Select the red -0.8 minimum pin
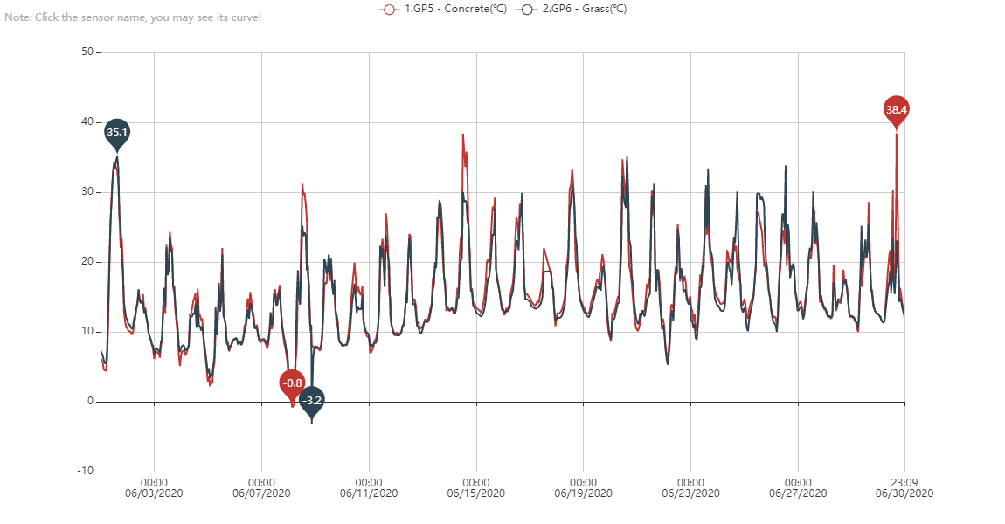Viewport: 1005px width, 524px height. pyautogui.click(x=293, y=383)
